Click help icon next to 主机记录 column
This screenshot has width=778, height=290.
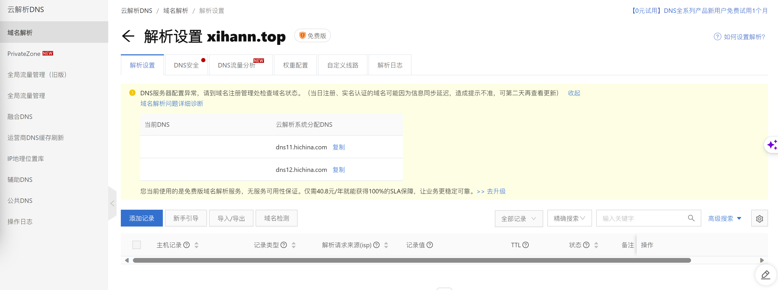pos(187,245)
